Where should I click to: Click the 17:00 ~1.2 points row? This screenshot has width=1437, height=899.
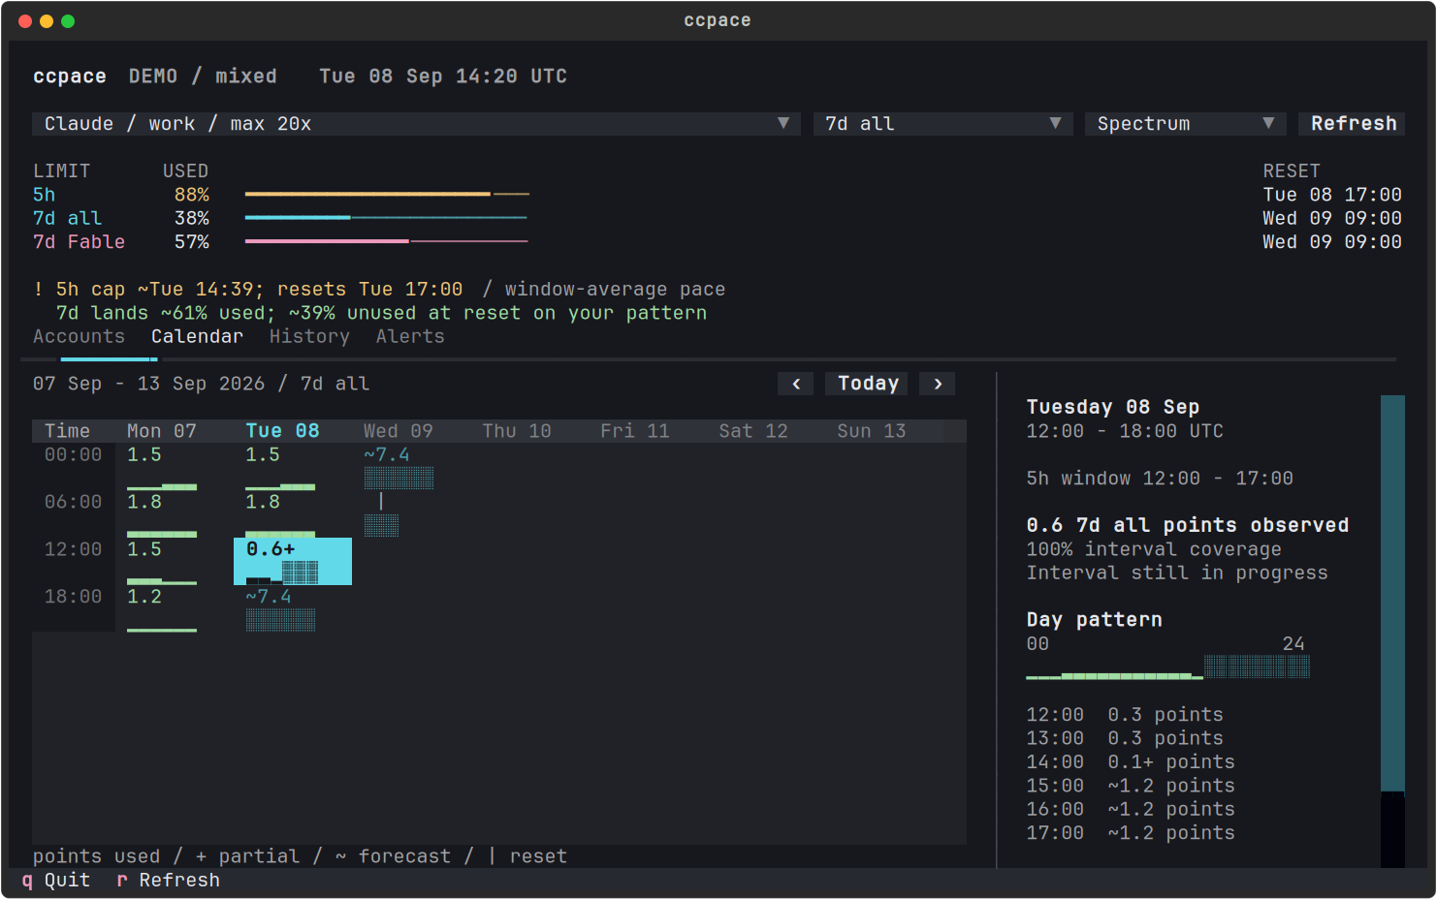1131,832
